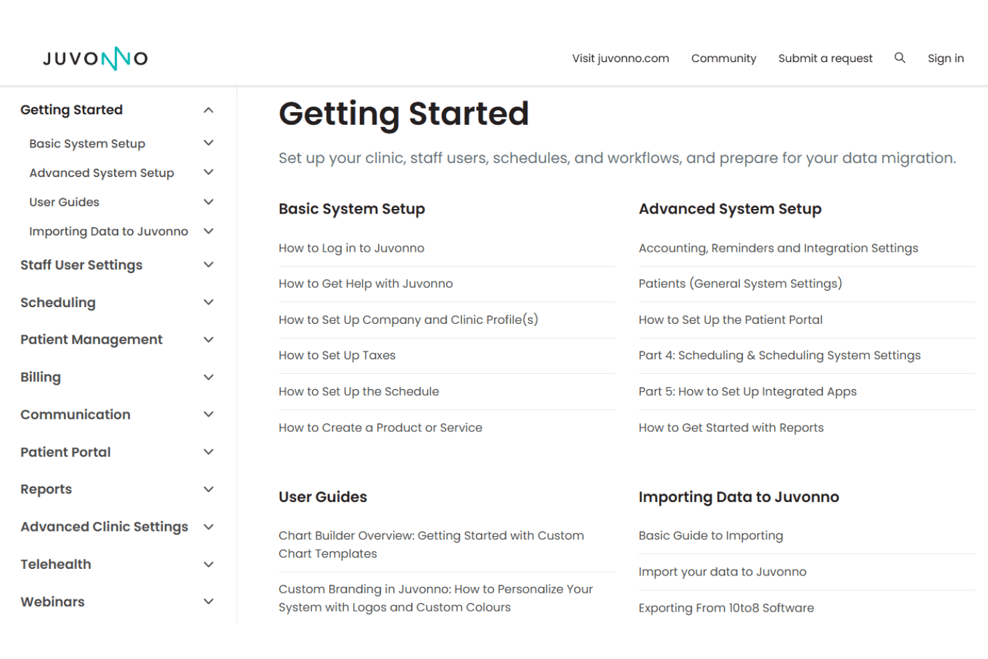Screen dimensions: 988x659
Task: Open How to Set Up Taxes
Action: [337, 355]
